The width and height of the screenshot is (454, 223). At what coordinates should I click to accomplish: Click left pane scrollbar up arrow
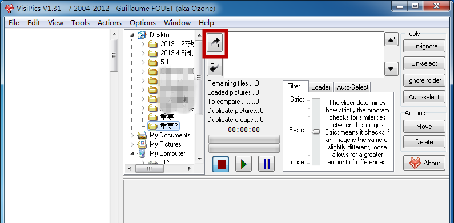[114, 34]
